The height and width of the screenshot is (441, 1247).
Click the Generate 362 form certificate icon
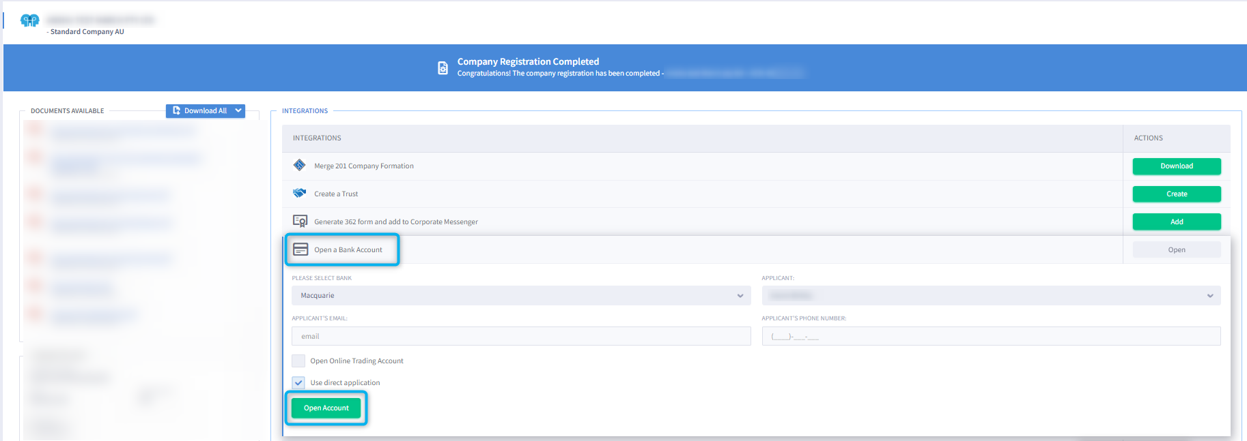tap(300, 222)
